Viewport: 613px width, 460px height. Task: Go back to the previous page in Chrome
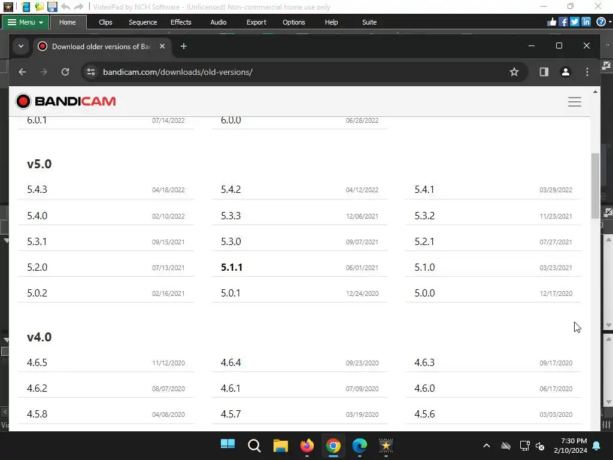click(x=22, y=72)
